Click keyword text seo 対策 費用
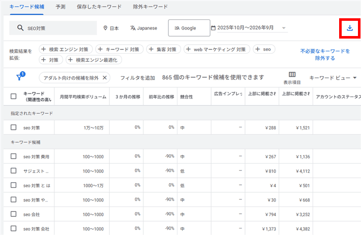Viewport: 361px width, 235px height. [36, 157]
